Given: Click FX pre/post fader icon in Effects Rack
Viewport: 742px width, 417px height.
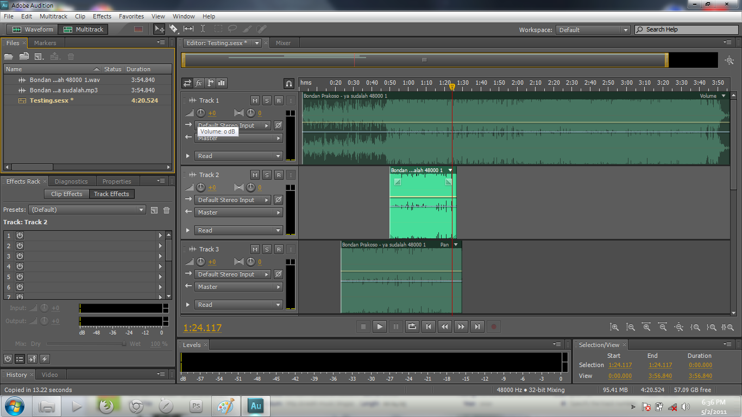Looking at the screenshot, I should pos(33,358).
